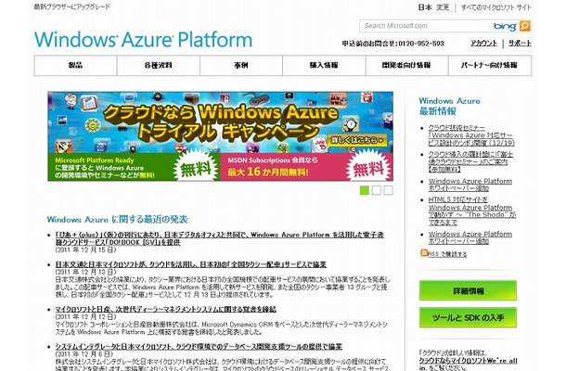Open the 製品 navigation menu
This screenshot has height=371, width=566.
coord(75,65)
